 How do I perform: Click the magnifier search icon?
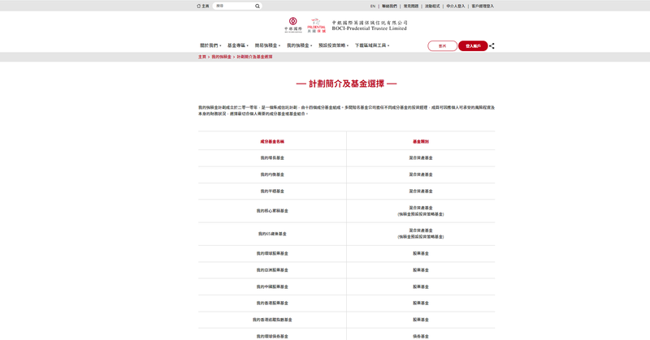[258, 6]
